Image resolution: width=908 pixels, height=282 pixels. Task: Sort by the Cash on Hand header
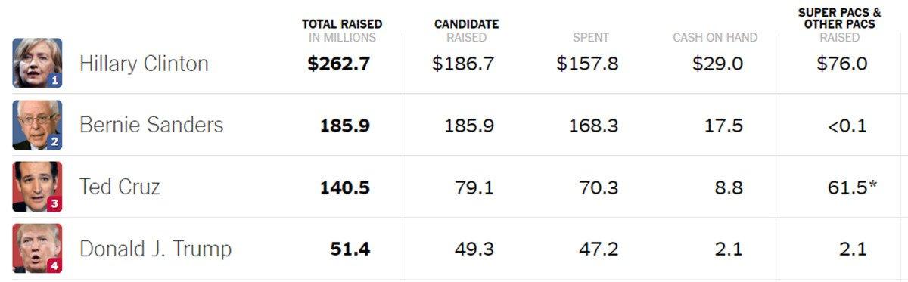(x=715, y=37)
